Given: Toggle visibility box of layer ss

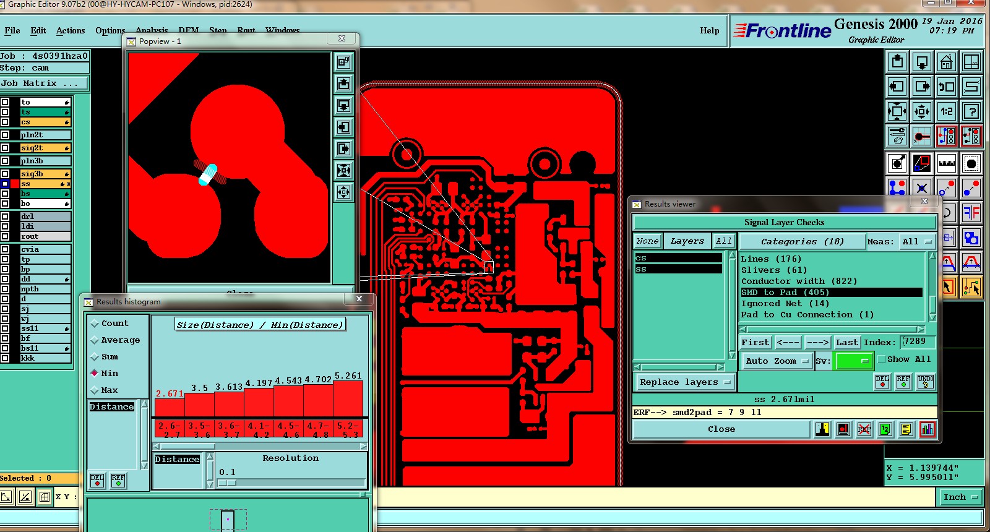Looking at the screenshot, I should pyautogui.click(x=5, y=184).
